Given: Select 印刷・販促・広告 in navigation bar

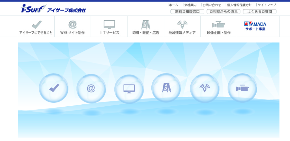Looking at the screenshot, I should tap(146, 27).
